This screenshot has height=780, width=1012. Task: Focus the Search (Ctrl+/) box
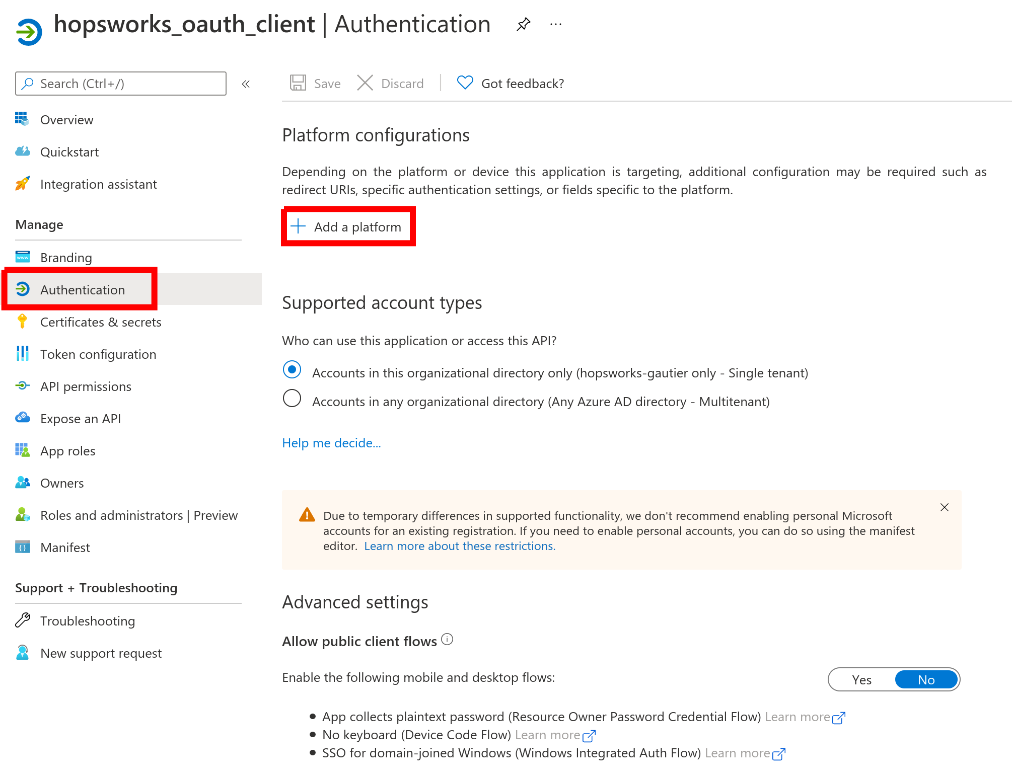[x=121, y=84]
